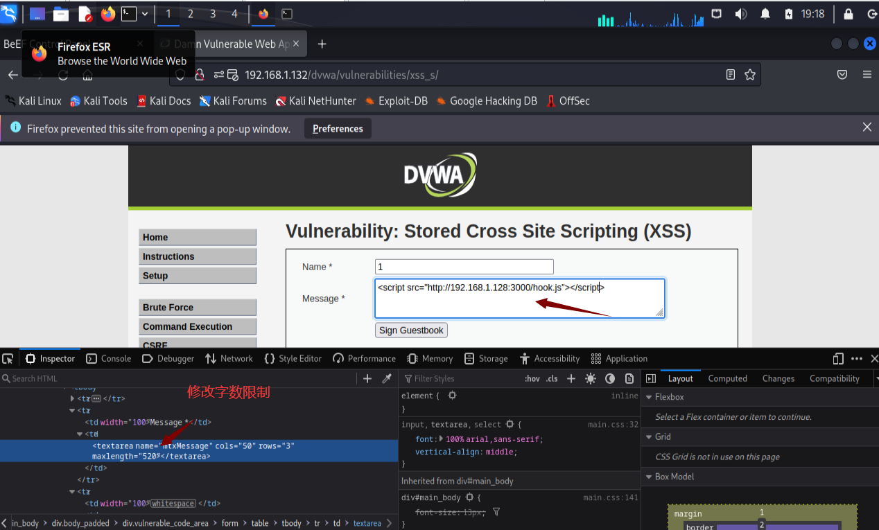Close the Damn Vulnerable Web App tab
879x530 pixels.
tap(296, 44)
